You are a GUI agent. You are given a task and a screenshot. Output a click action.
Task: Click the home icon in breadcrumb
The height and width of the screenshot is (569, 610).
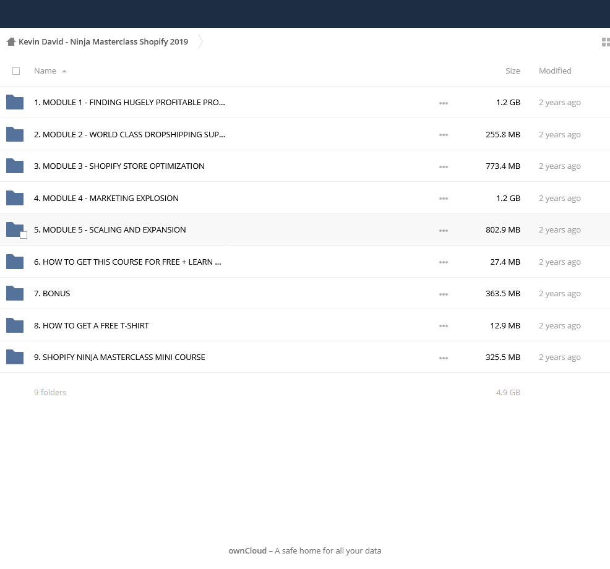coord(11,41)
